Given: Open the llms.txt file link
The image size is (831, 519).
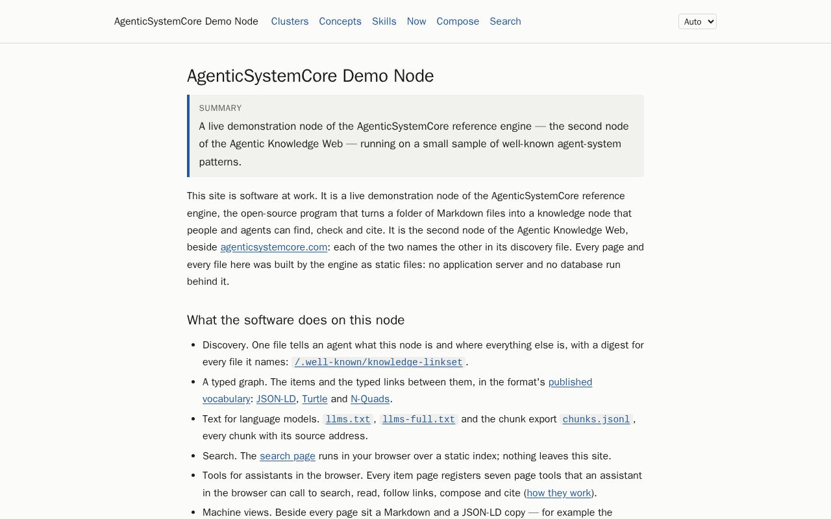Looking at the screenshot, I should pyautogui.click(x=348, y=420).
